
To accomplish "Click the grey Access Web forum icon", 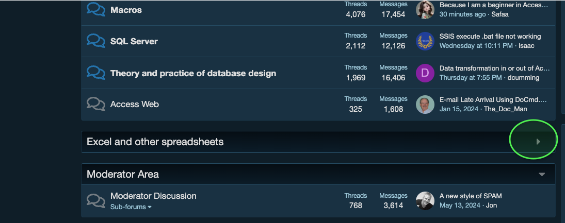I will (x=96, y=105).
